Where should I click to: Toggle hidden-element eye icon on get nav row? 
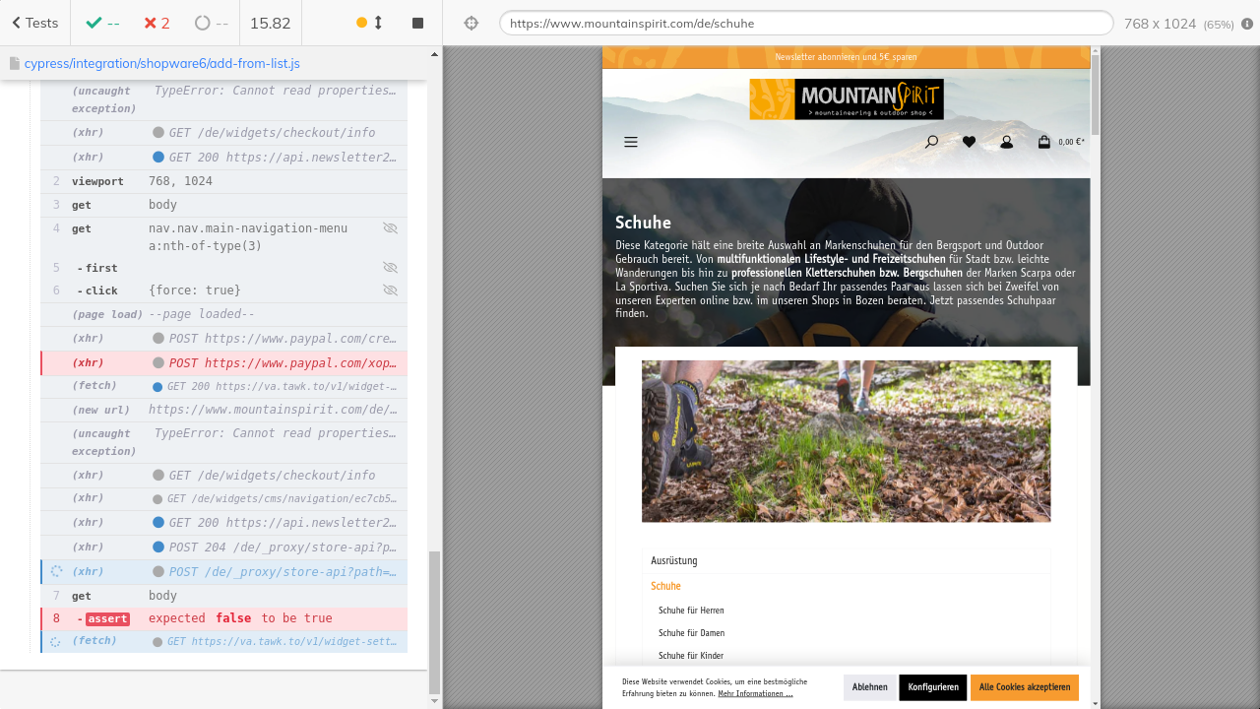tap(390, 228)
